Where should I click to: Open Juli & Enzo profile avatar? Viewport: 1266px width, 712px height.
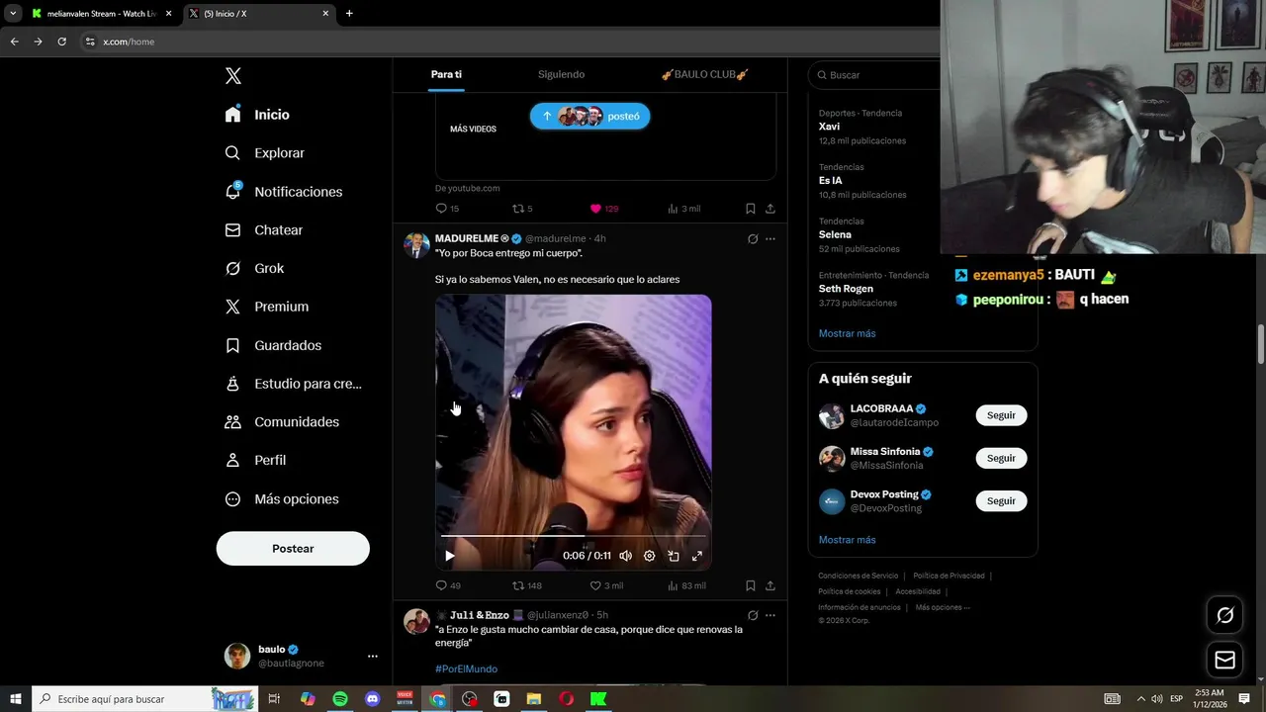[x=416, y=621]
